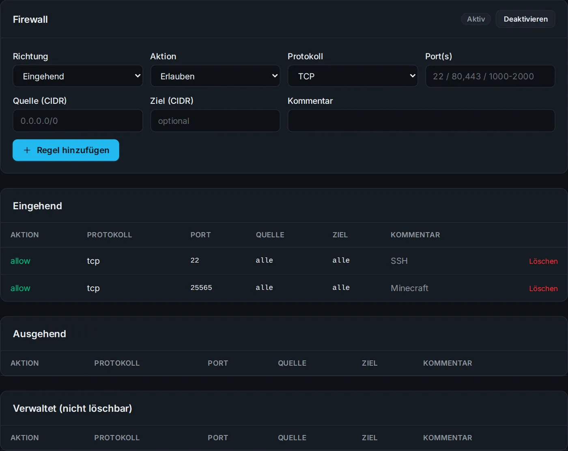Click the Deaktivieren firewall button
The width and height of the screenshot is (568, 451).
(x=525, y=19)
